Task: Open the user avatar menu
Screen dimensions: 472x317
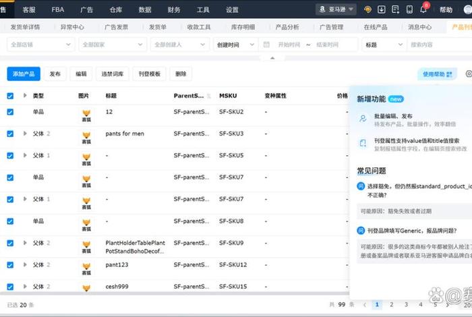Action: tap(468, 9)
